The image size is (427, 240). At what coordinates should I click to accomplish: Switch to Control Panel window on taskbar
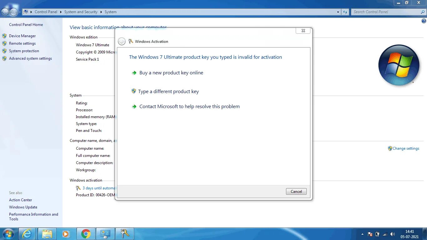105,234
